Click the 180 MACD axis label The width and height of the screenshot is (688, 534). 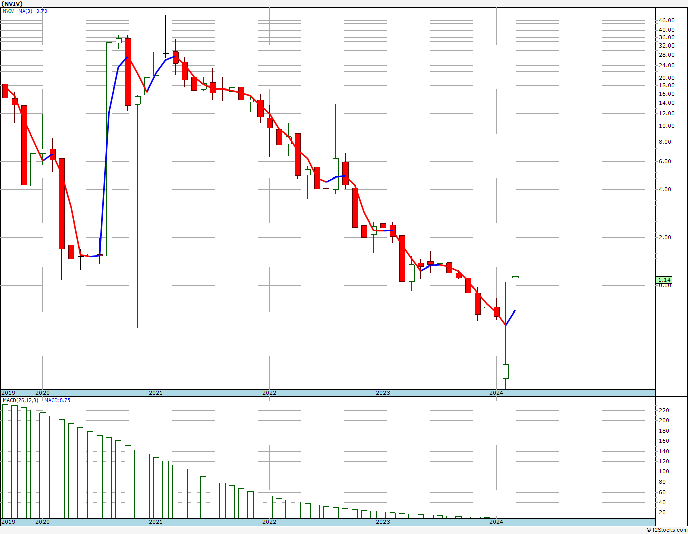[x=664, y=431]
